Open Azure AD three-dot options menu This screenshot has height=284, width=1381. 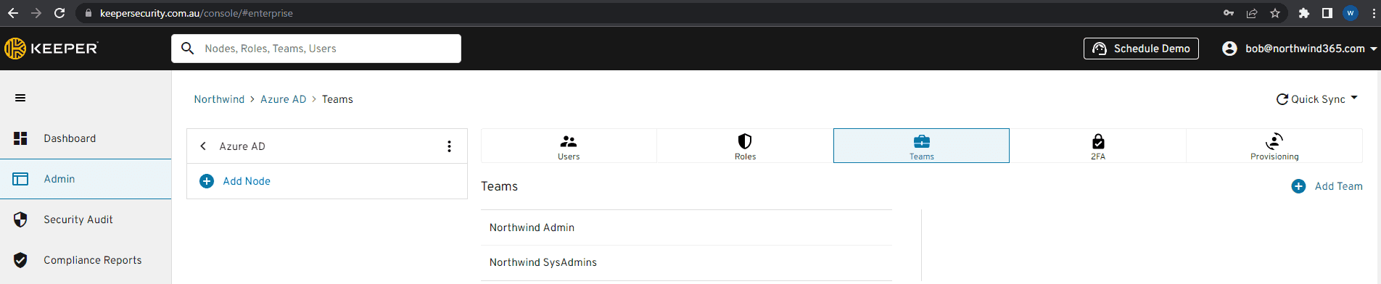tap(449, 146)
